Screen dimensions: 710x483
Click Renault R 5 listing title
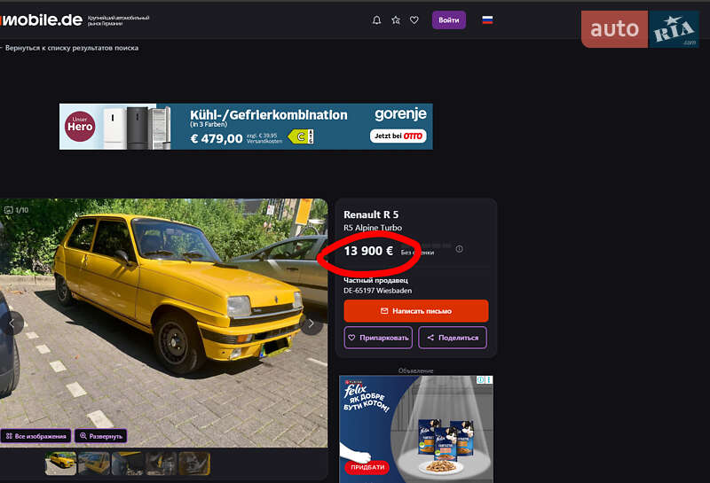click(371, 214)
